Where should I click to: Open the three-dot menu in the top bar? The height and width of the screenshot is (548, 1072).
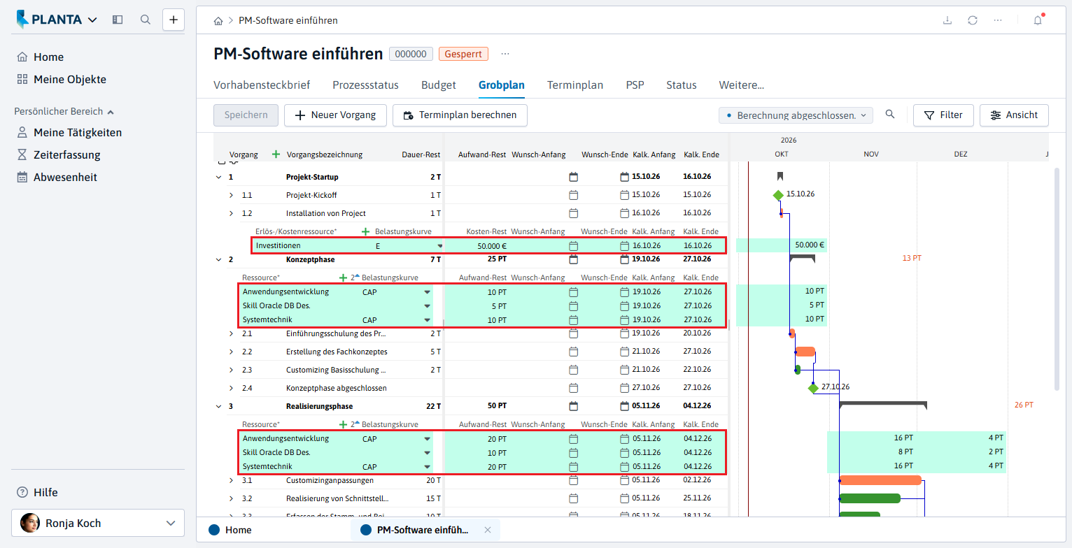(x=998, y=20)
